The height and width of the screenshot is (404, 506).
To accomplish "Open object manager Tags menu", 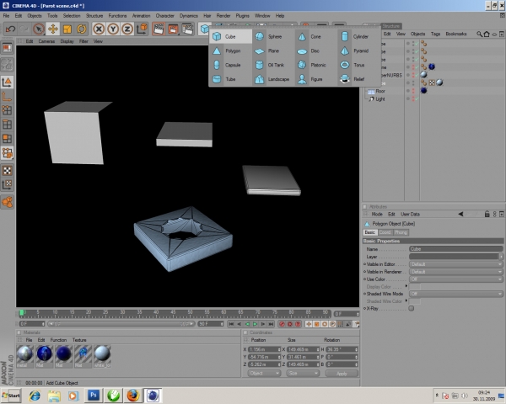I will [x=435, y=34].
